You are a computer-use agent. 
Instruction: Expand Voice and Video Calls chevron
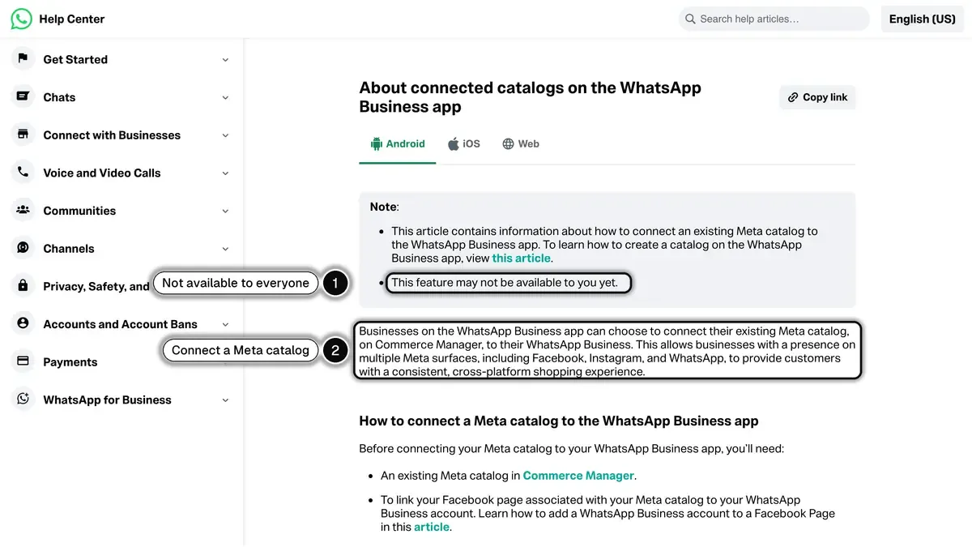point(225,173)
